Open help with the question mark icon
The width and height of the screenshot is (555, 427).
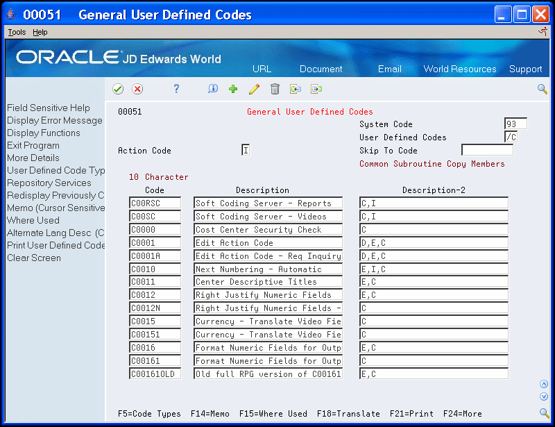pos(176,89)
